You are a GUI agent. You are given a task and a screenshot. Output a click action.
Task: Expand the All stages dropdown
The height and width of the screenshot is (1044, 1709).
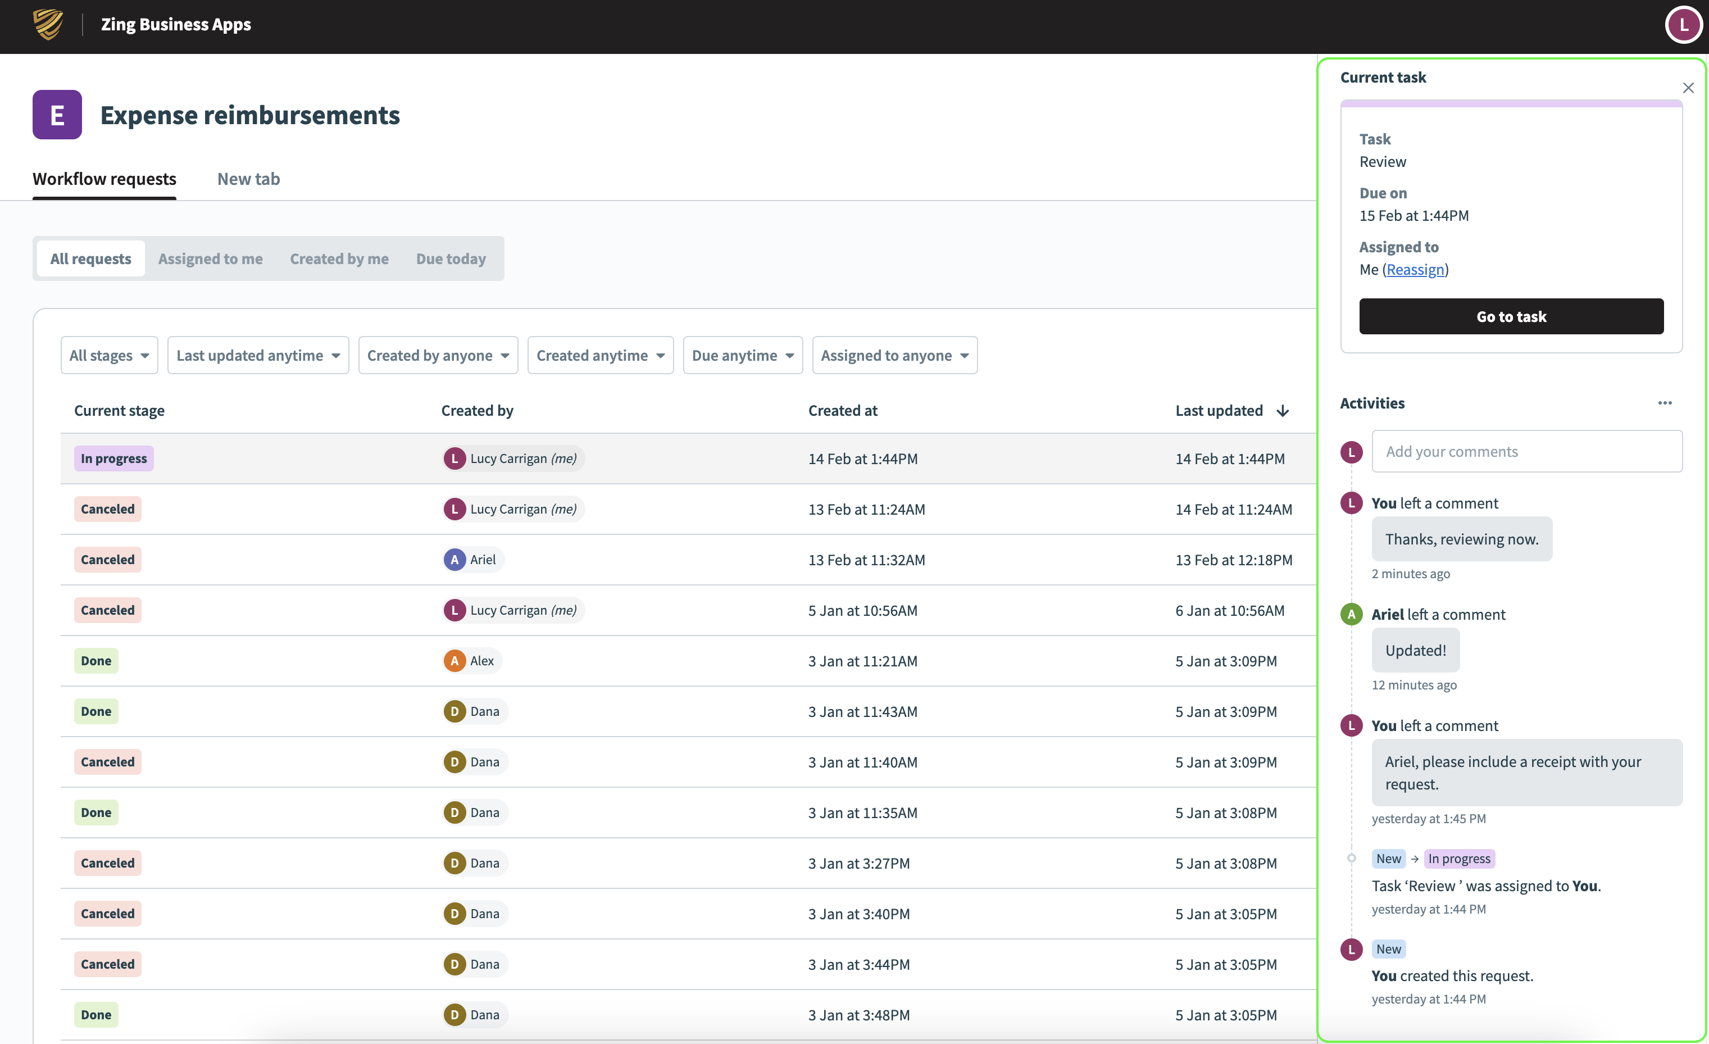tap(109, 355)
